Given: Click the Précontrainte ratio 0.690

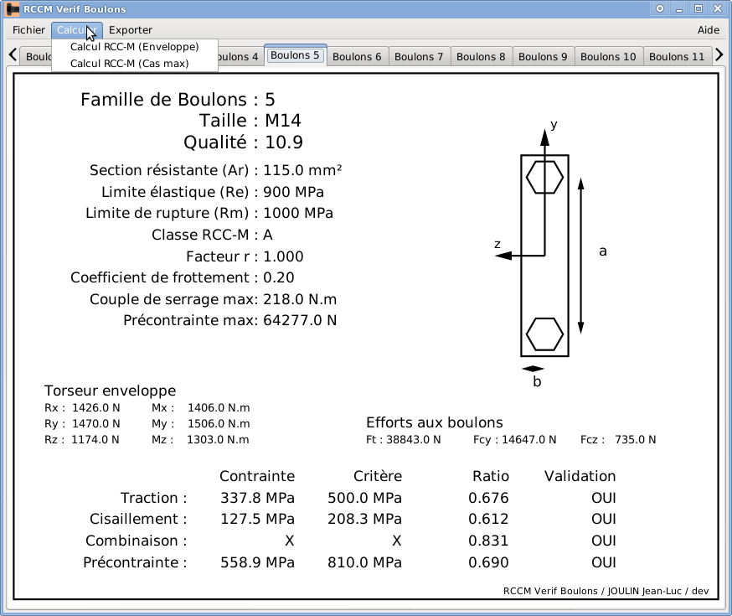Looking at the screenshot, I should tap(488, 562).
